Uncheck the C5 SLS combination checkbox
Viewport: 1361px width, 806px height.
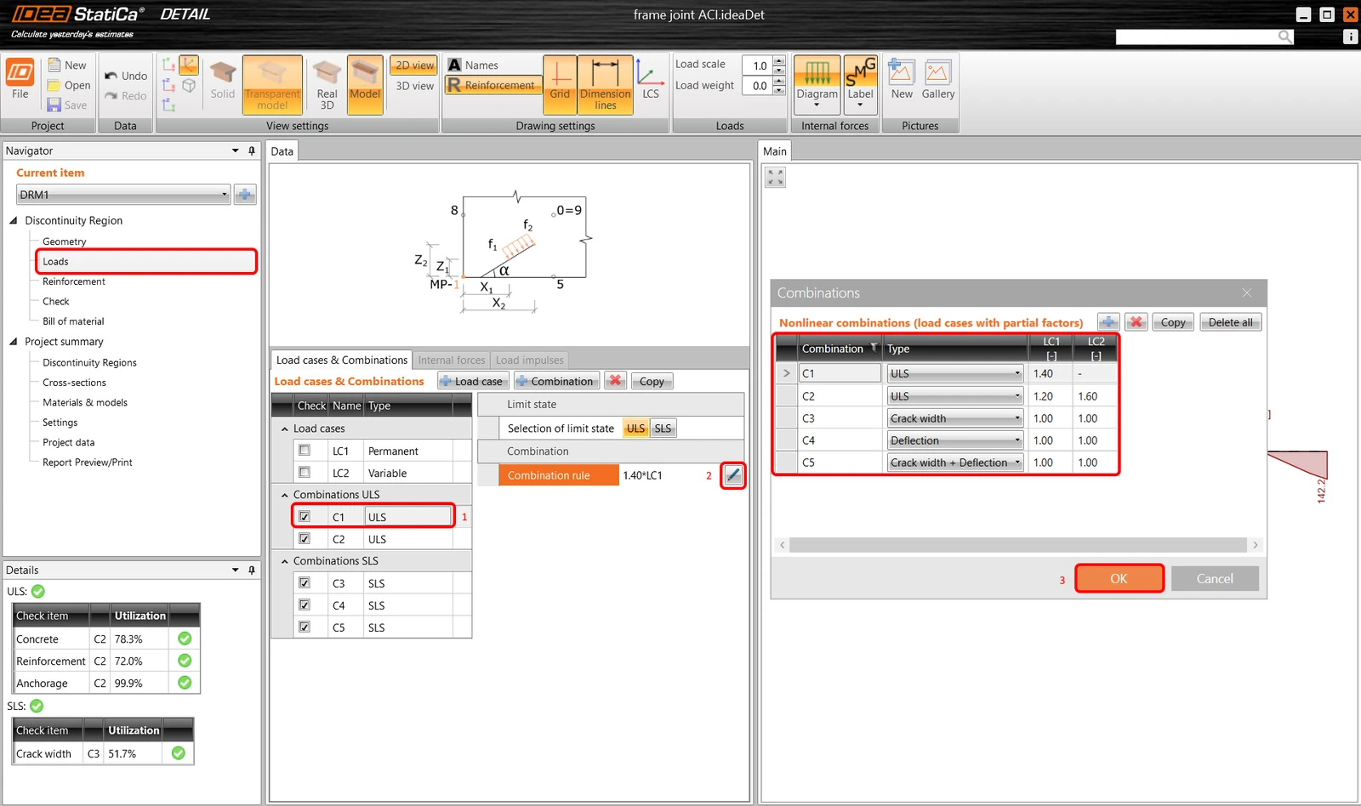point(305,627)
